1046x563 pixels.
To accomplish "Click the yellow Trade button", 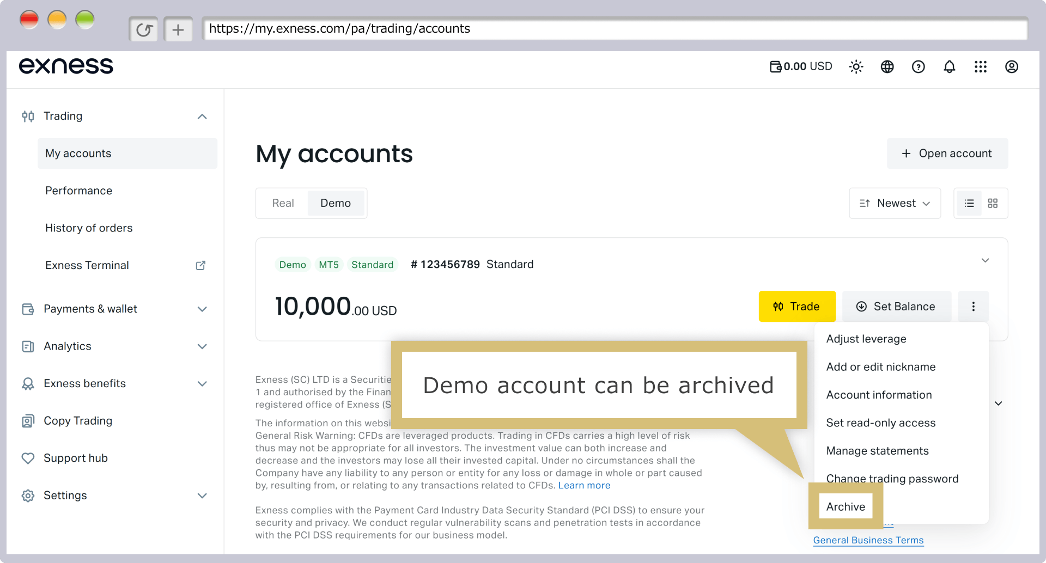I will click(x=796, y=307).
